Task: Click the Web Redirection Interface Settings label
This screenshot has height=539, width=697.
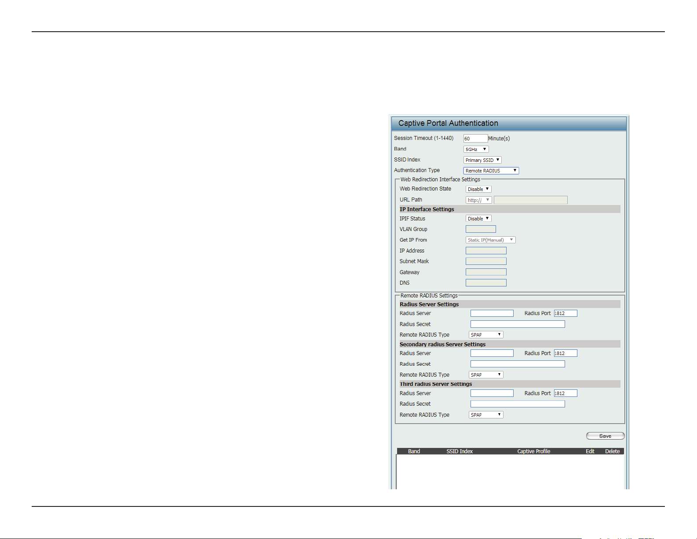Action: coord(440,180)
